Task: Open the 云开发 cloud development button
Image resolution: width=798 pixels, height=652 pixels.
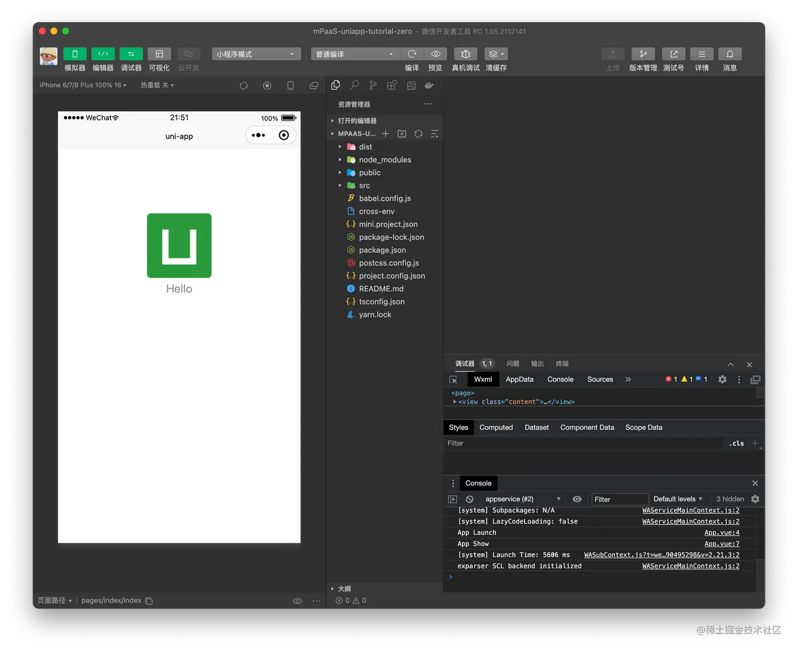Action: click(x=188, y=54)
